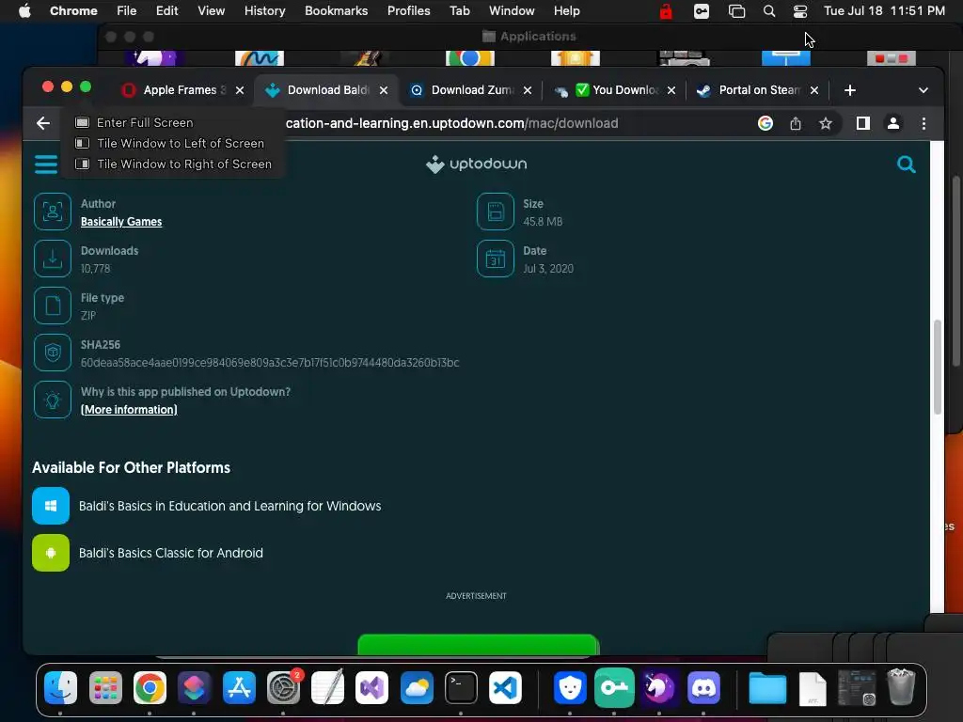The height and width of the screenshot is (722, 963).
Task: Close the Download Baldi tab
Action: [x=384, y=90]
